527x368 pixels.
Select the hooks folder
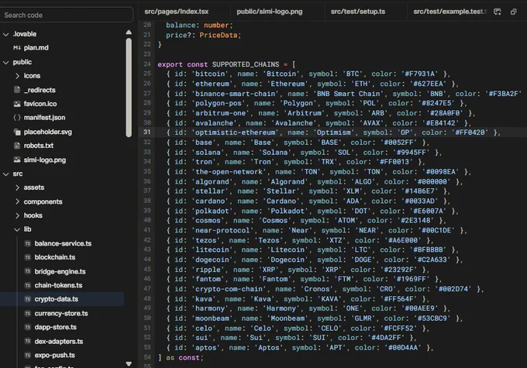pos(33,215)
